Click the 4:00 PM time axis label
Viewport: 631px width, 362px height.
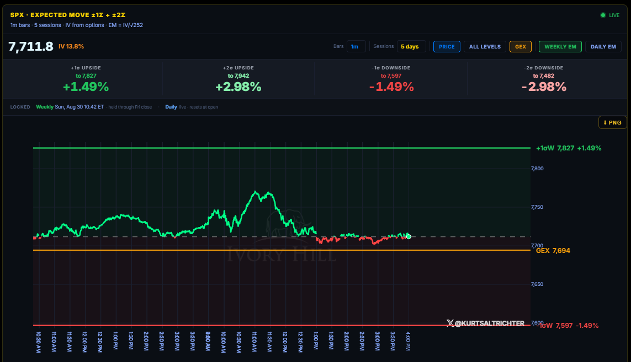click(x=408, y=342)
